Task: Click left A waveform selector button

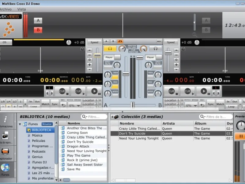Action: pos(38,21)
